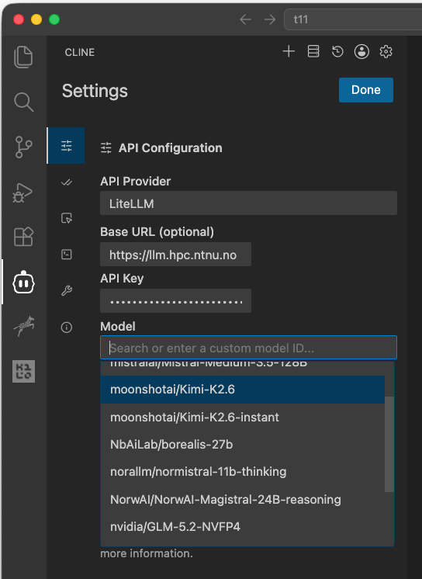Open Source Control view
The height and width of the screenshot is (579, 422).
[x=23, y=147]
